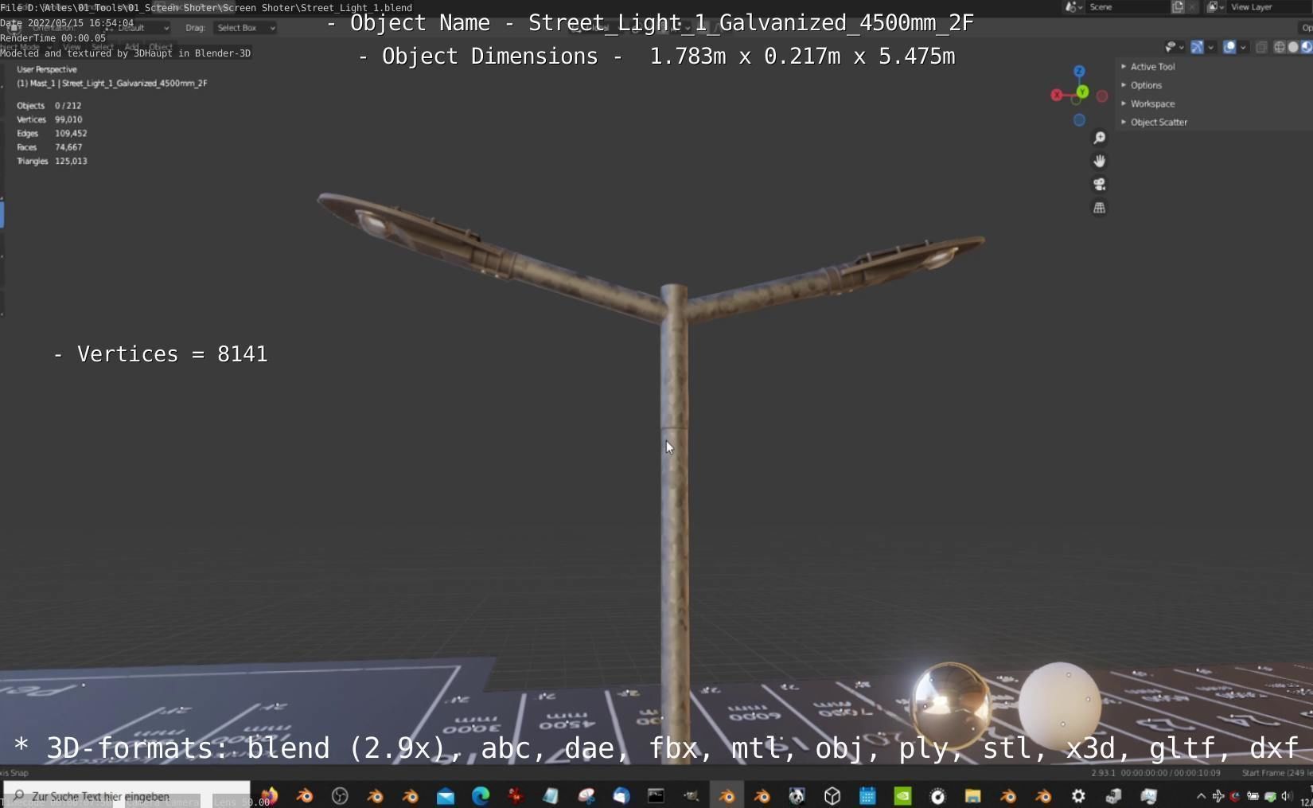Toggle viewport overlays button
The width and height of the screenshot is (1313, 808).
pos(1229,47)
